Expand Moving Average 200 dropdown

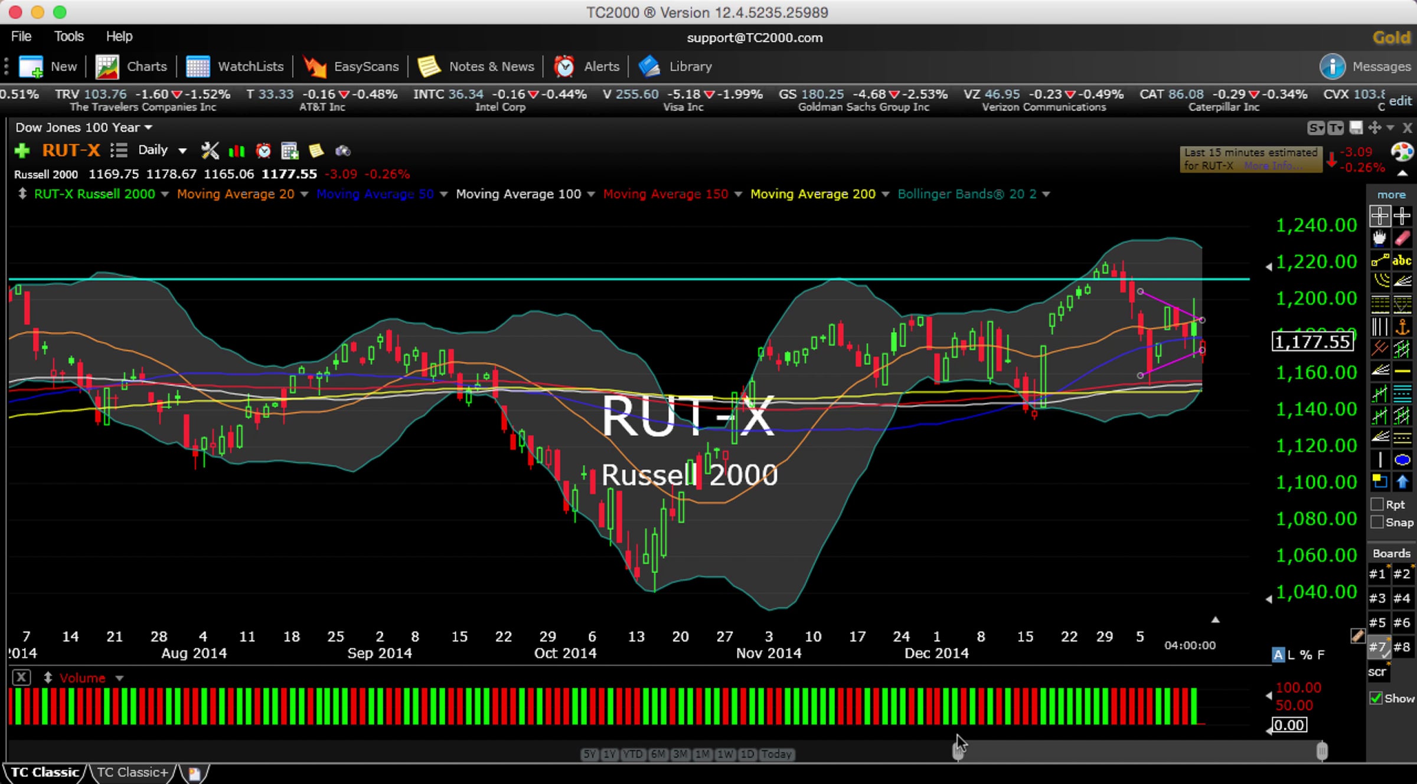coord(885,194)
